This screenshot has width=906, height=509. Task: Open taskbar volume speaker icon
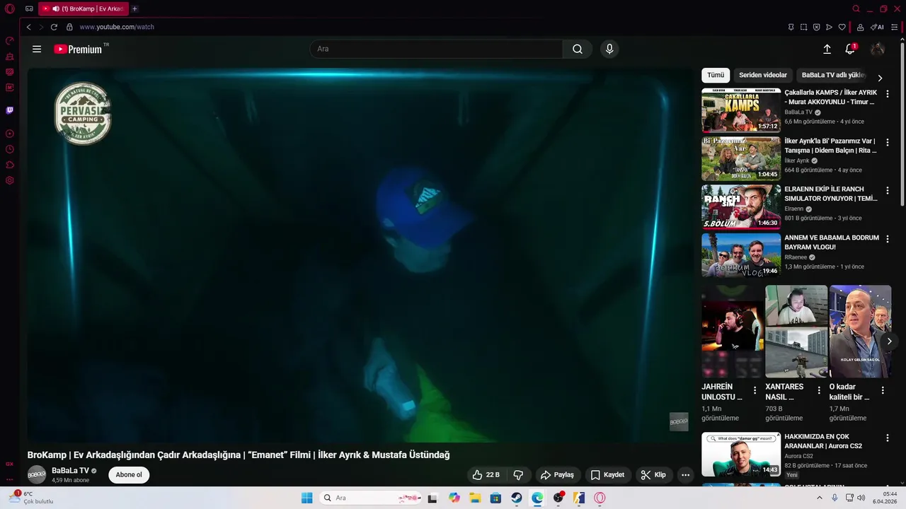click(861, 498)
